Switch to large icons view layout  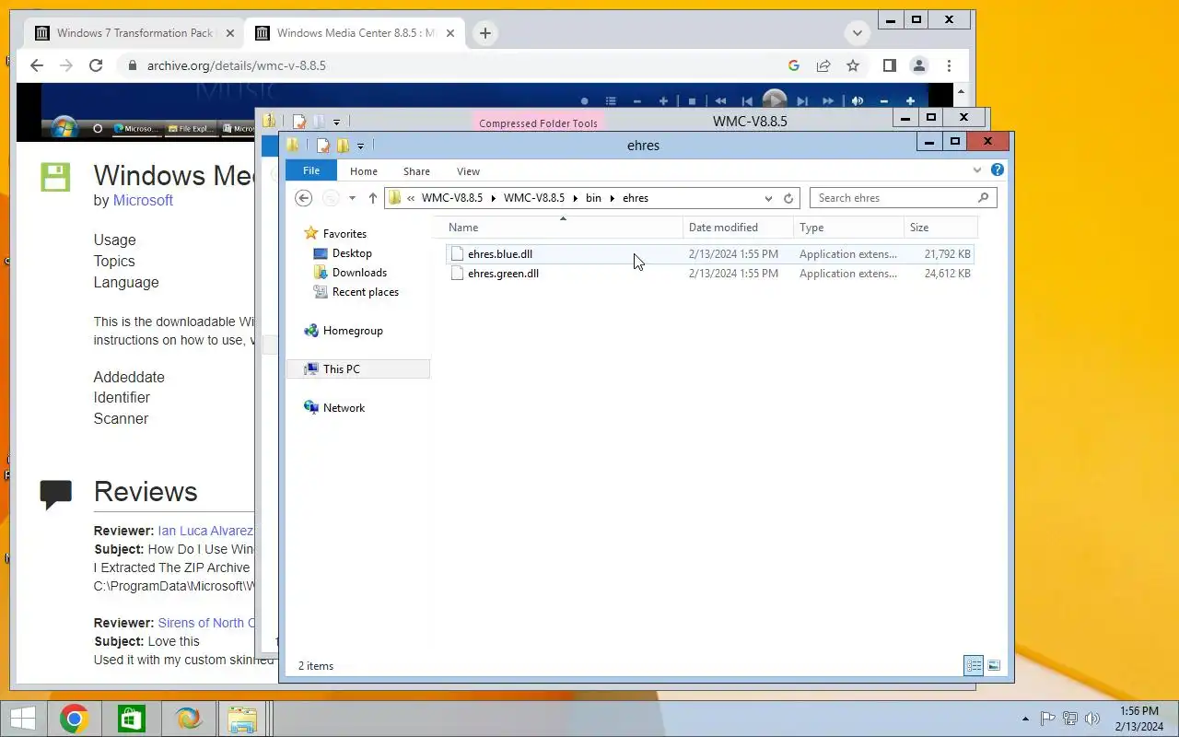[x=994, y=665]
